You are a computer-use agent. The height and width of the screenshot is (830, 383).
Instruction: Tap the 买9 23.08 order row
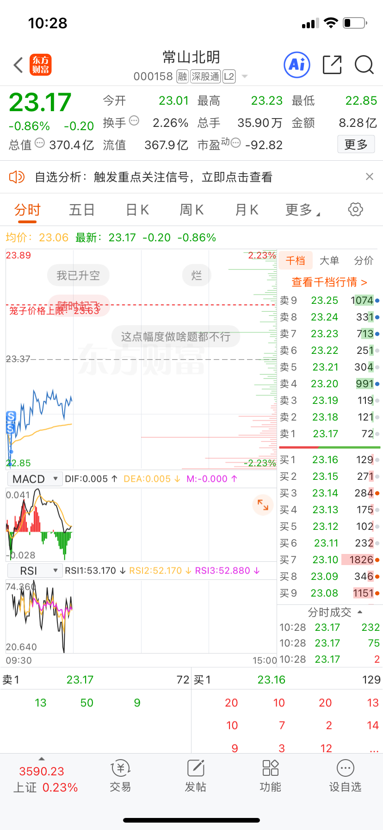[329, 593]
